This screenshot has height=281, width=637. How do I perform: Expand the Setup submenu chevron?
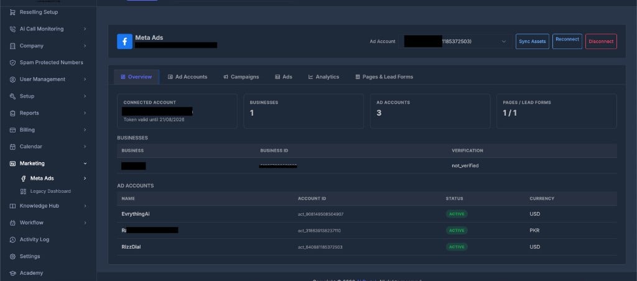[x=85, y=96]
